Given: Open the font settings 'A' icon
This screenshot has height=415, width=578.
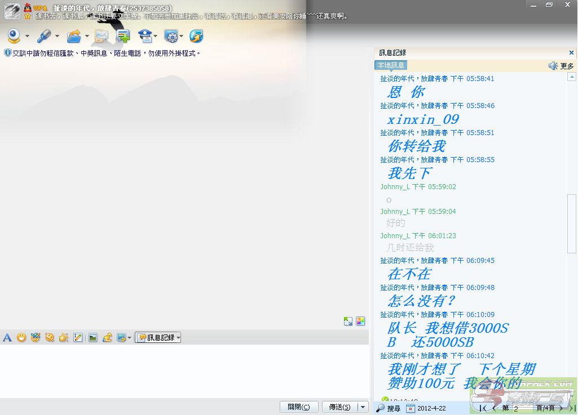Looking at the screenshot, I should click(x=7, y=338).
